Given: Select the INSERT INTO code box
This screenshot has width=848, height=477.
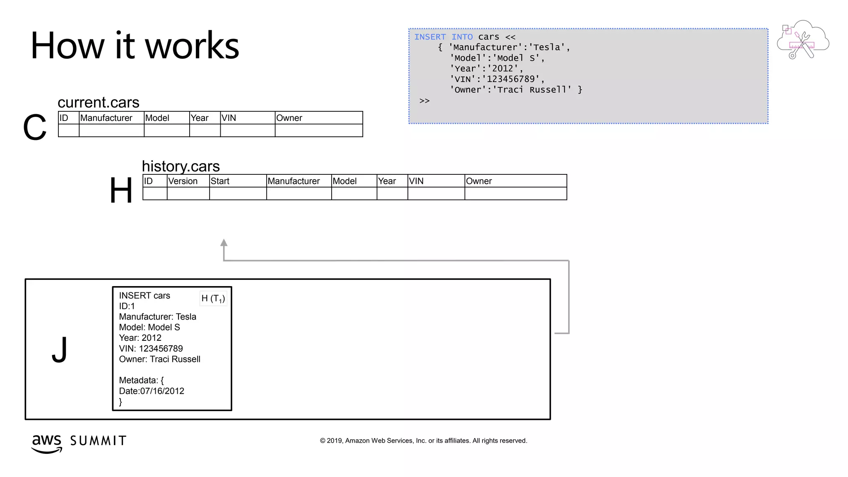Looking at the screenshot, I should (588, 76).
